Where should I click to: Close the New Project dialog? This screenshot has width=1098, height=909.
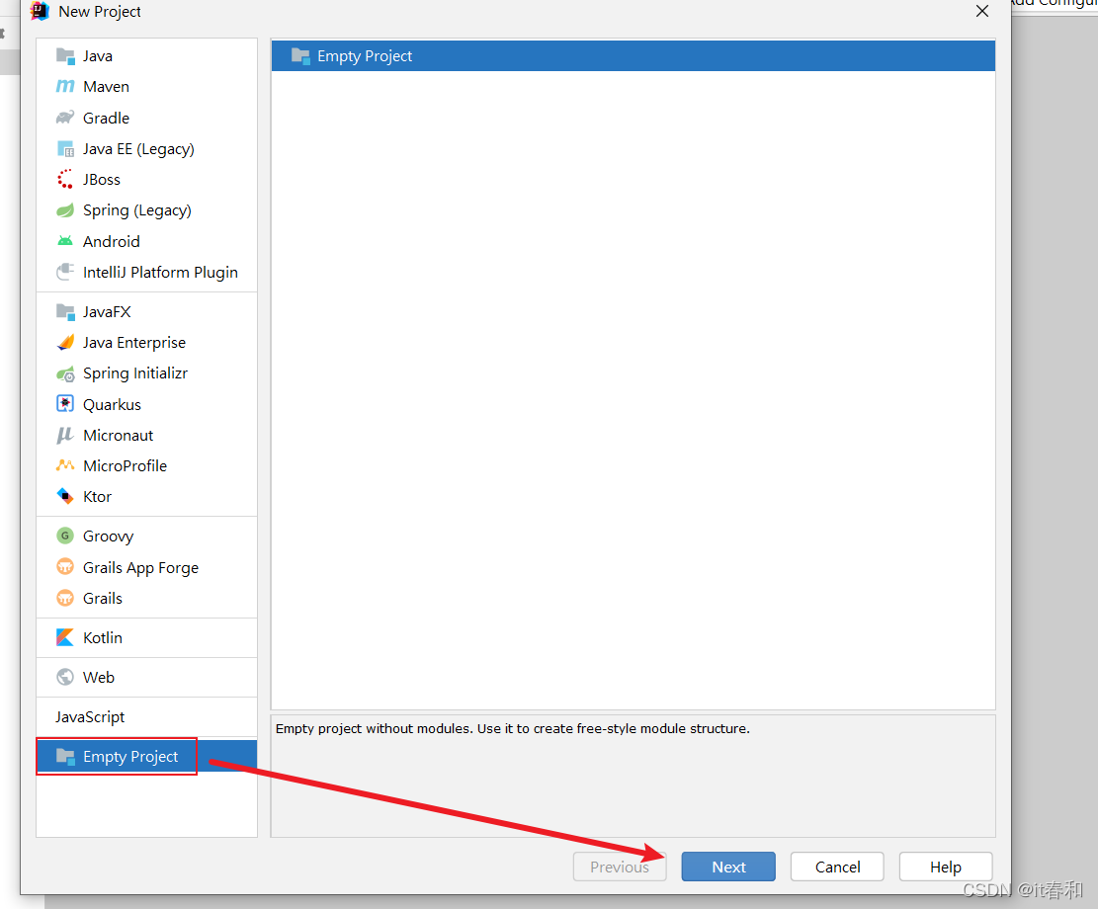click(x=981, y=11)
